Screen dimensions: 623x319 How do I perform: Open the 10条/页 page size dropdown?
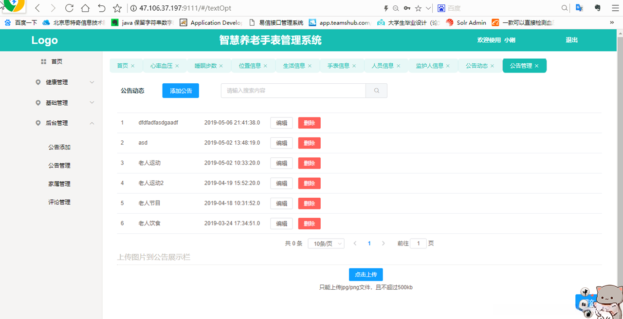(326, 243)
